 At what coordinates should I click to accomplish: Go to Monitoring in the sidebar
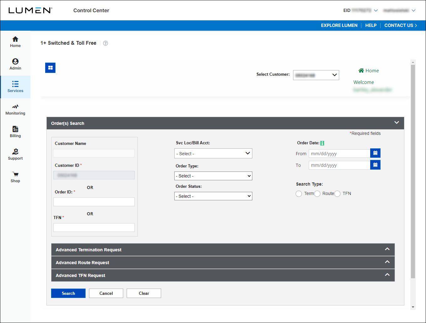pos(15,110)
